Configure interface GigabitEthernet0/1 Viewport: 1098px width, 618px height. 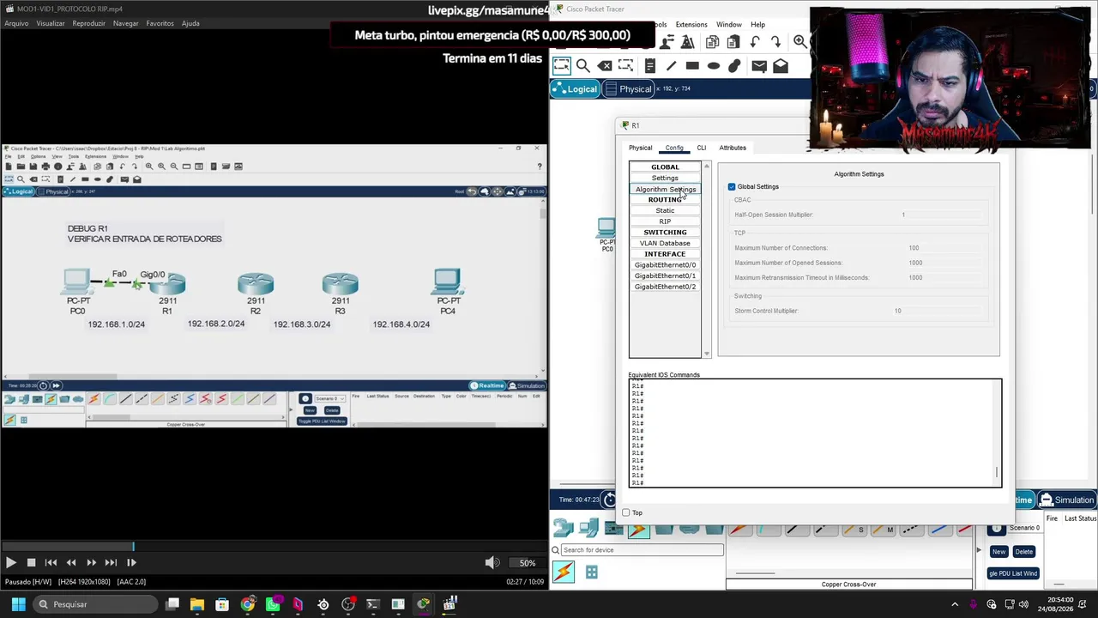click(x=665, y=276)
